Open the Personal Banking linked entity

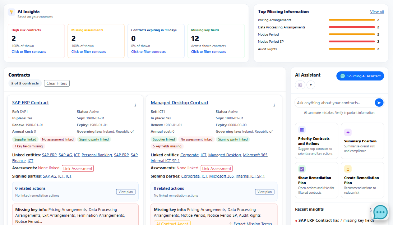click(x=97, y=155)
